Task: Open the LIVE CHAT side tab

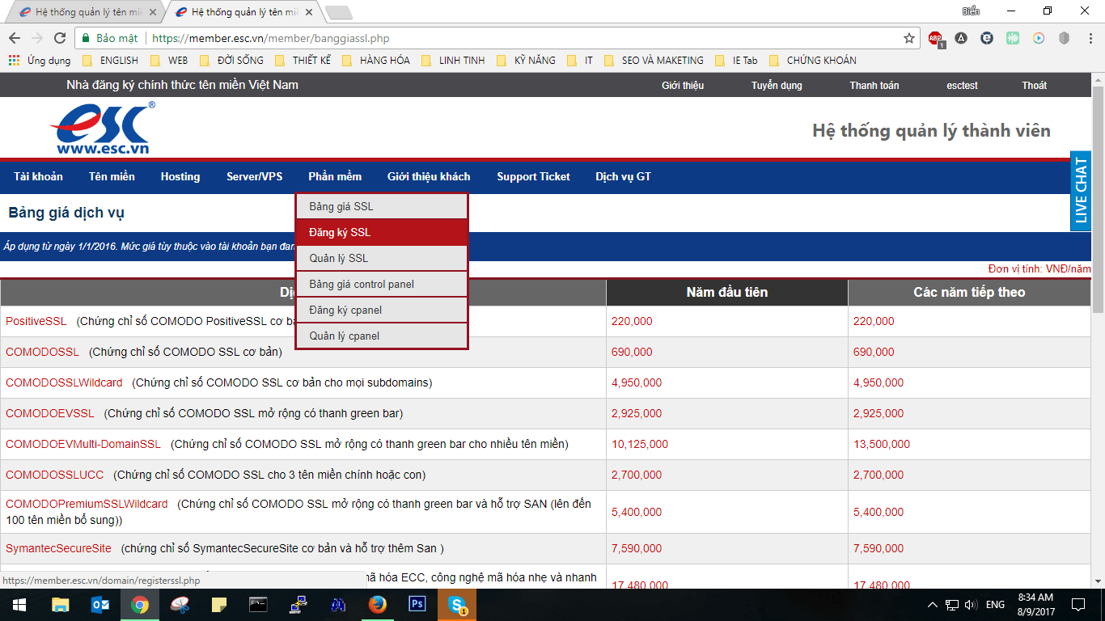Action: 1081,191
